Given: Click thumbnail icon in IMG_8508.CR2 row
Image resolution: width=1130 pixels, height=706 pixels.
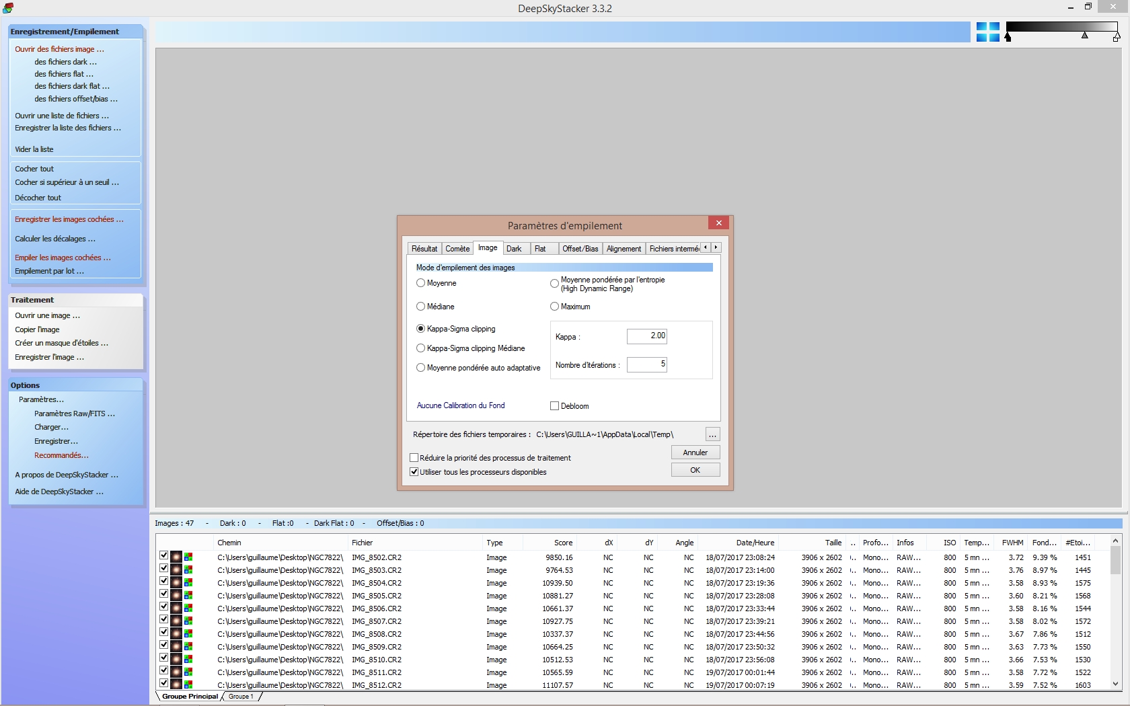Looking at the screenshot, I should tap(176, 633).
